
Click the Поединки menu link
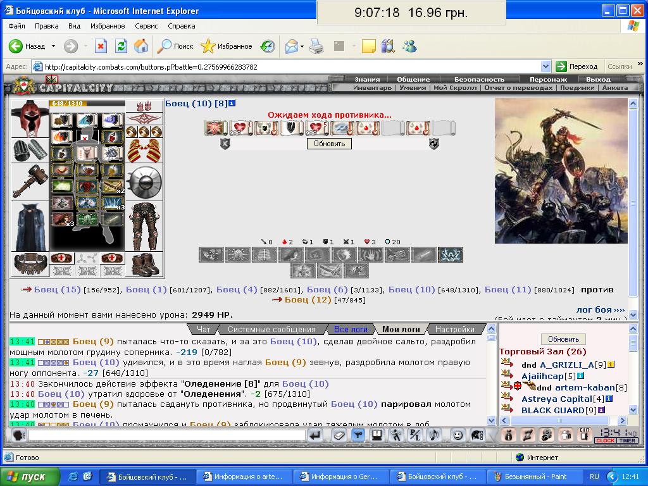[x=577, y=87]
